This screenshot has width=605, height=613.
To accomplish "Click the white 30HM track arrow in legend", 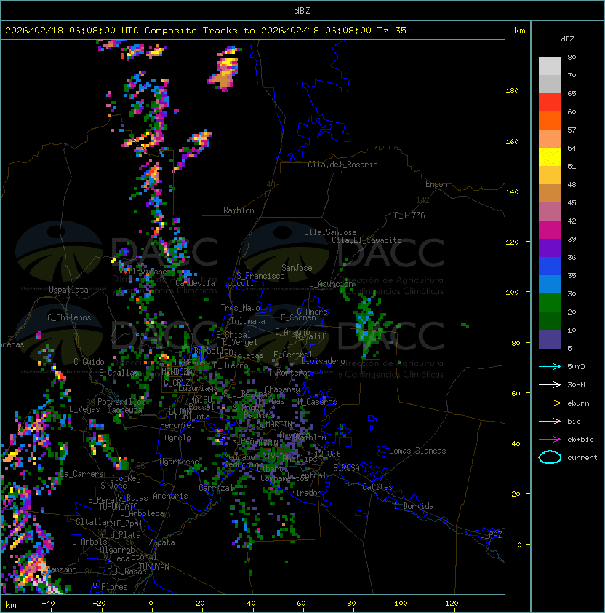I will pyautogui.click(x=550, y=384).
